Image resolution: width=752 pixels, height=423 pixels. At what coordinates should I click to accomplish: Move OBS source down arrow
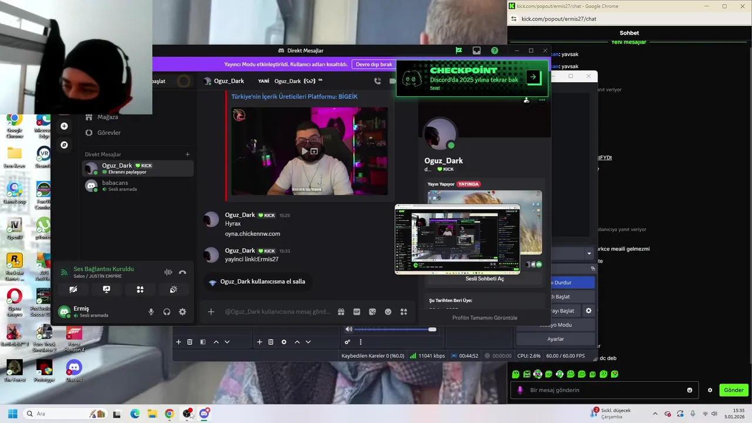pos(308,342)
